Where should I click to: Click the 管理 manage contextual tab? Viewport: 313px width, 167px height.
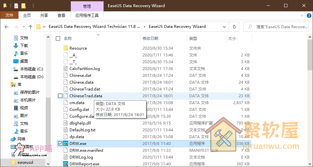pyautogui.click(x=87, y=6)
